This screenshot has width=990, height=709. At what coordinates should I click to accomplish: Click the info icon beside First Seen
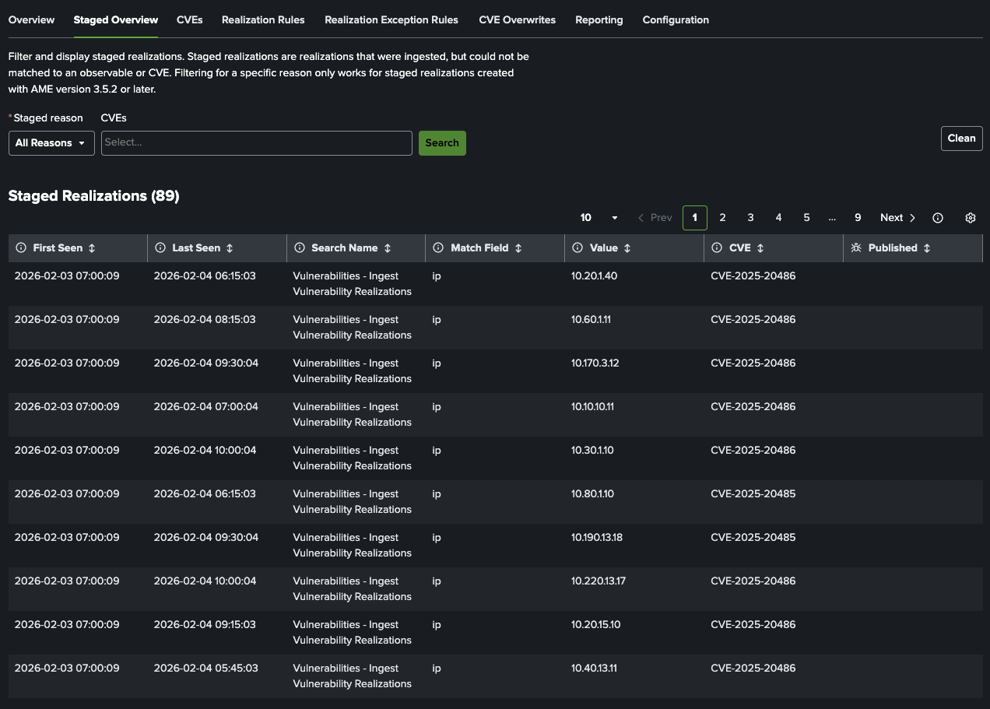21,248
